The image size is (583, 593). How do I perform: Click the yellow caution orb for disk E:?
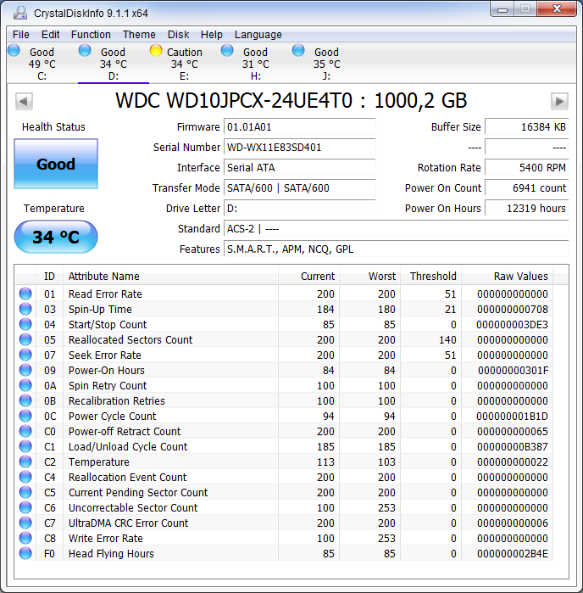pos(156,50)
